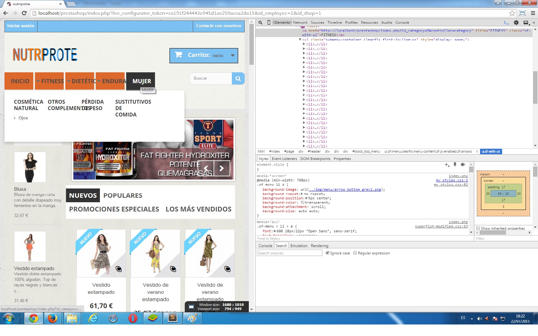Open the Timeline panel tab
This screenshot has width=538, height=336.
(335, 22)
